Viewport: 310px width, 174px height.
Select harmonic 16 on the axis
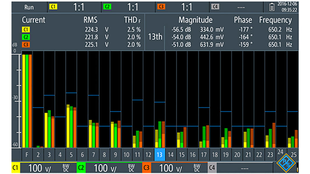[x=193, y=155]
